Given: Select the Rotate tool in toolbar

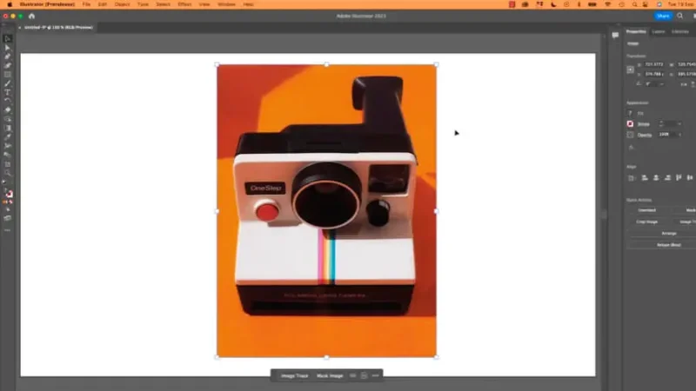Looking at the screenshot, I should click(x=8, y=101).
